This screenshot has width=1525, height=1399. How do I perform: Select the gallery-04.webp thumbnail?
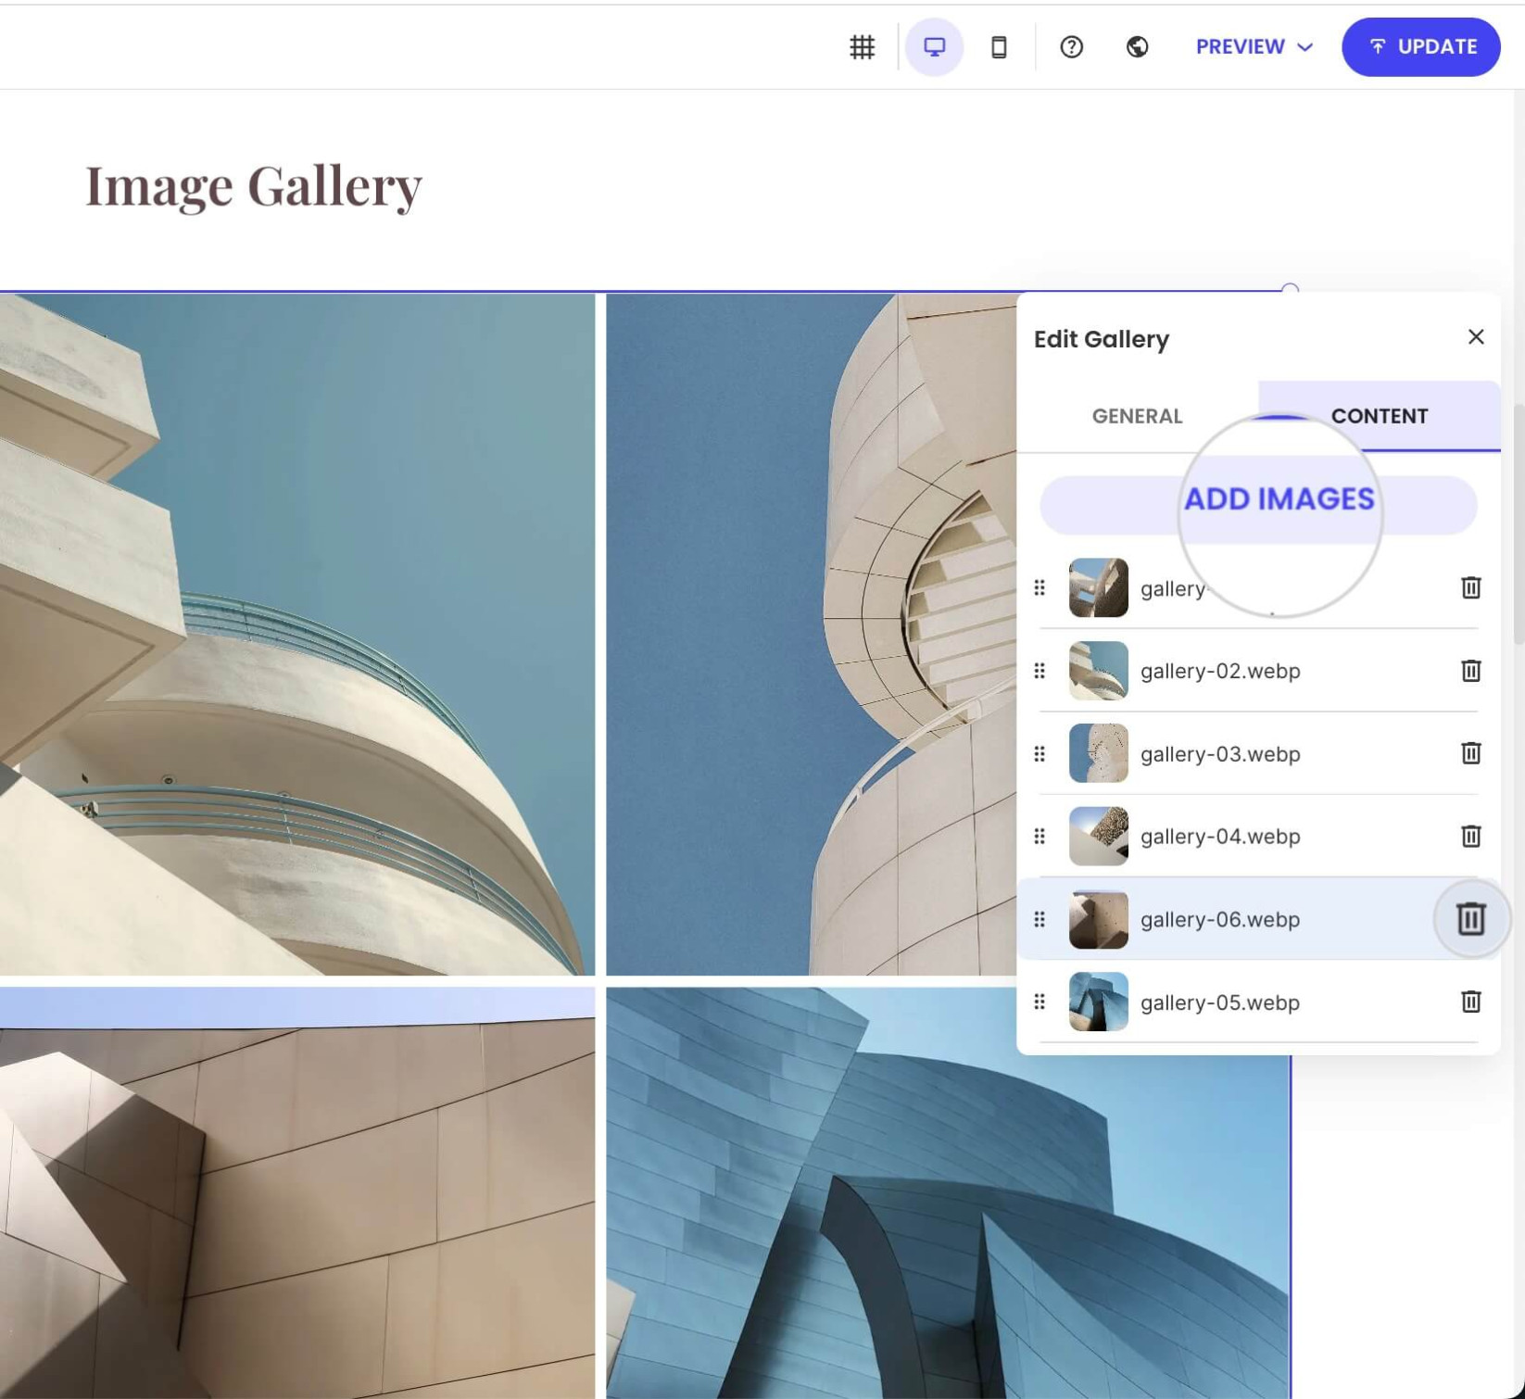tap(1098, 836)
